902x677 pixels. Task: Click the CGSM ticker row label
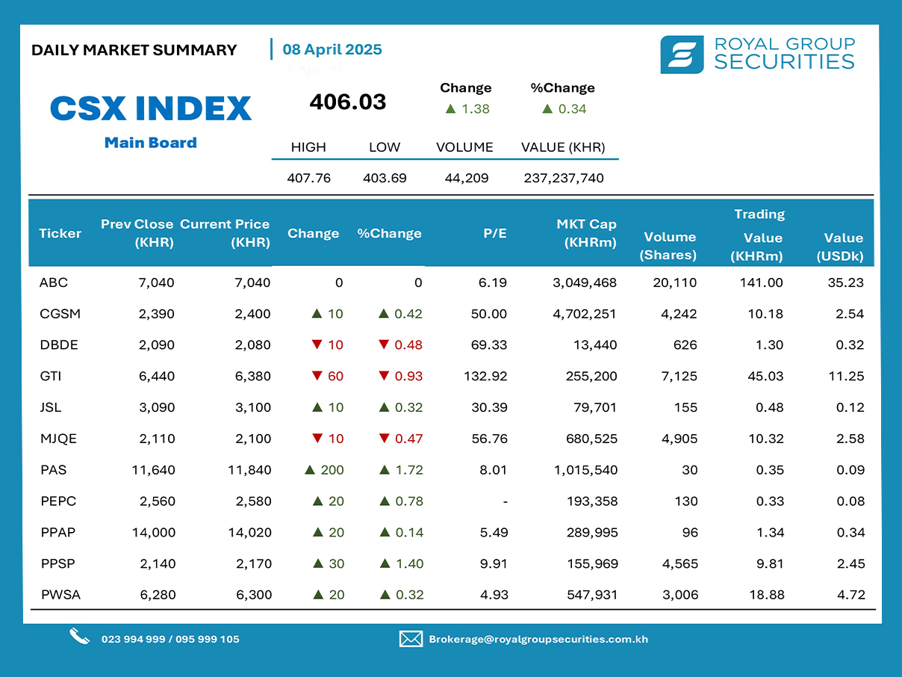point(60,314)
